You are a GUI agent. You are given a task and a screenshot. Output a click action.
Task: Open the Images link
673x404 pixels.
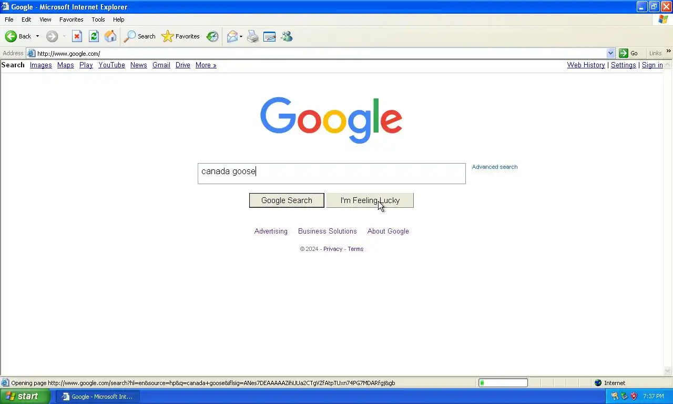pyautogui.click(x=40, y=65)
